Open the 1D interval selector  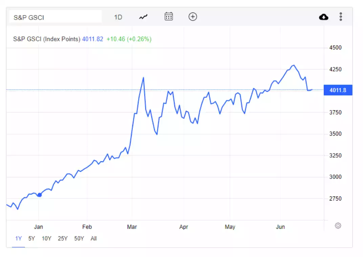click(x=118, y=17)
